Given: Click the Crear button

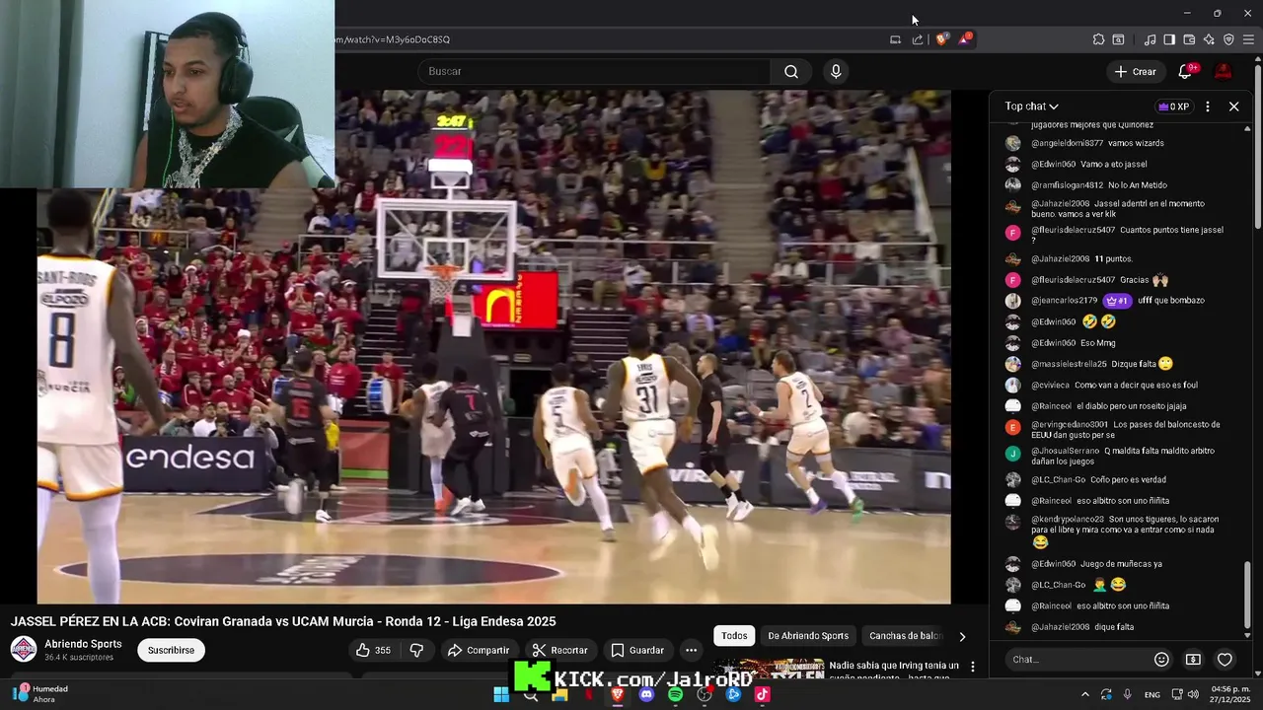Looking at the screenshot, I should [x=1135, y=71].
